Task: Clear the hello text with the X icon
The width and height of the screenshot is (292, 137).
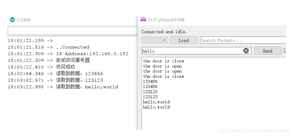Action: pyautogui.click(x=246, y=51)
